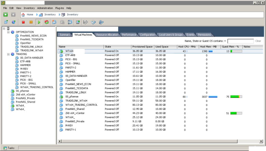Viewport: 266px width, 151px height.
Task: Open the Edit menu
Action: pos(11,8)
